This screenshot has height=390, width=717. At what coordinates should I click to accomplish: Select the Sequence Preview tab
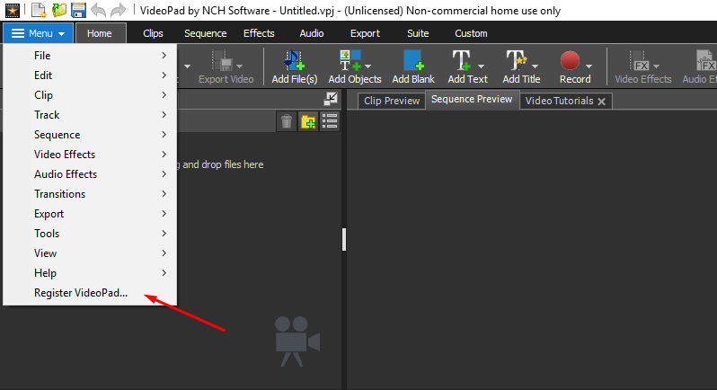(472, 99)
